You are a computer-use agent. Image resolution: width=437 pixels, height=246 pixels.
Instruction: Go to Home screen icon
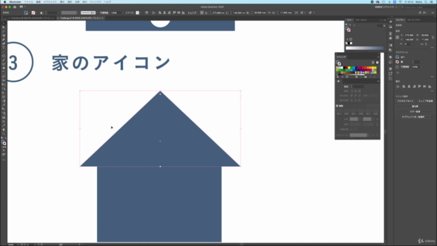click(15, 7)
